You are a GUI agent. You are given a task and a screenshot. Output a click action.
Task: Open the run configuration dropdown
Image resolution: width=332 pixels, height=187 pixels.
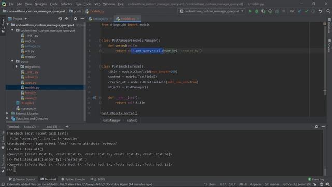212,11
